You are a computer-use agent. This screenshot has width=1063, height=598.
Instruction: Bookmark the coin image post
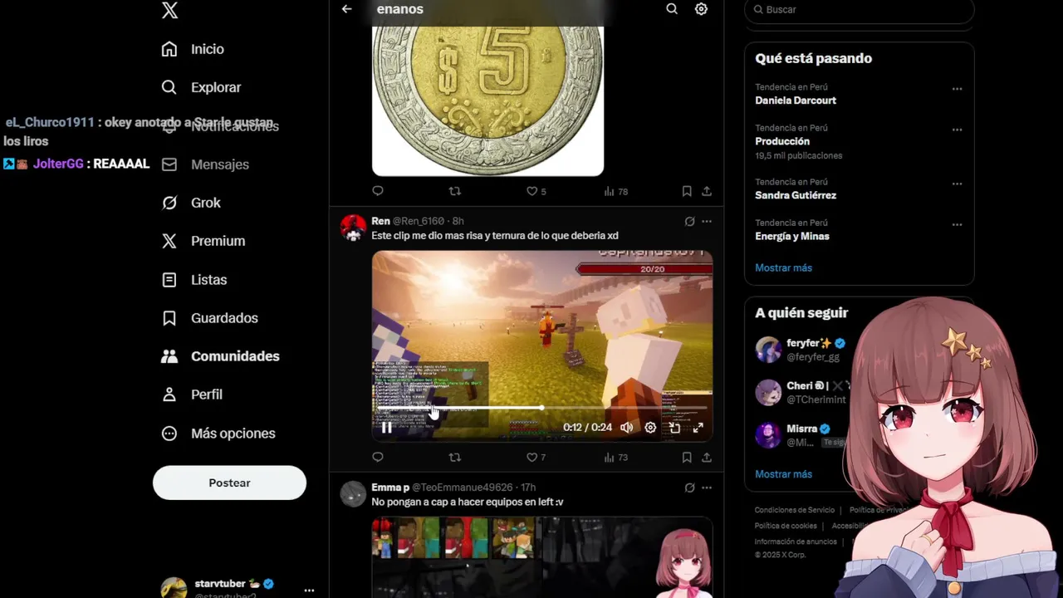pos(687,191)
